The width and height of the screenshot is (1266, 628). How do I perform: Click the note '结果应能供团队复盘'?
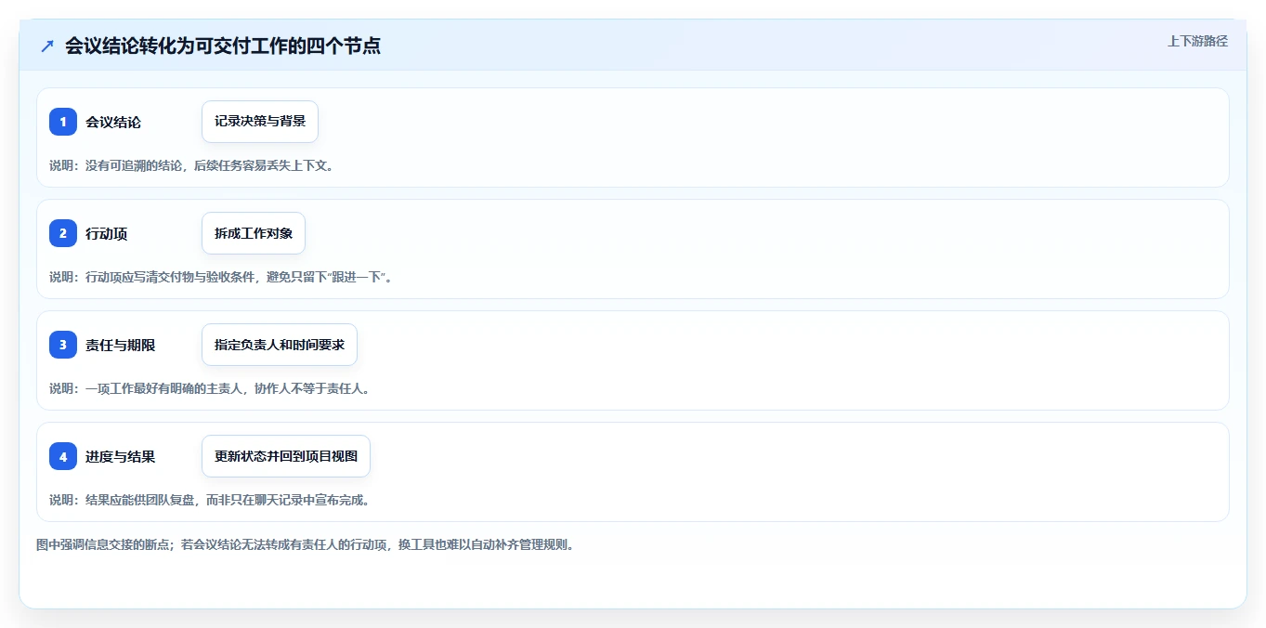210,500
